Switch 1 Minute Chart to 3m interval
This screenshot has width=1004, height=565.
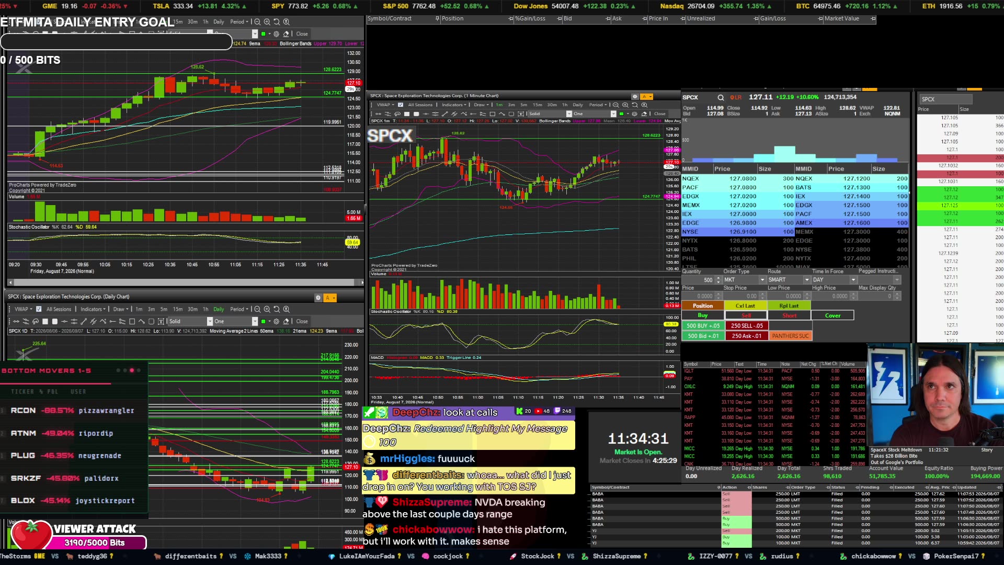click(511, 105)
